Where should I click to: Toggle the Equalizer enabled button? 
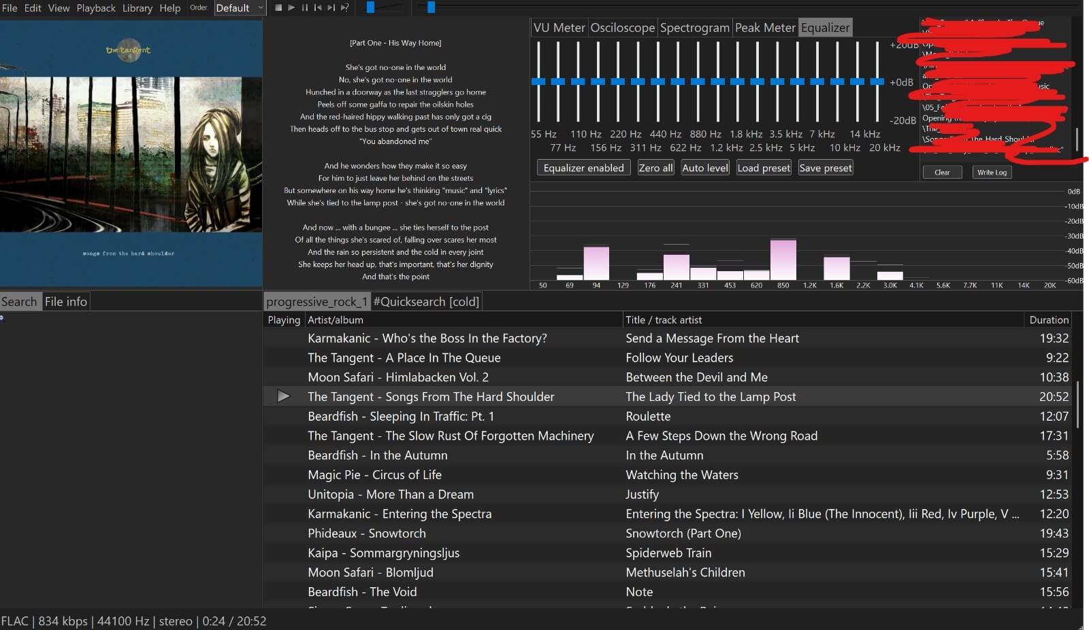point(583,168)
